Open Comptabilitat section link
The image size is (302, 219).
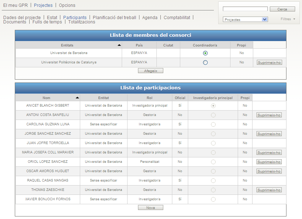coord(177,17)
